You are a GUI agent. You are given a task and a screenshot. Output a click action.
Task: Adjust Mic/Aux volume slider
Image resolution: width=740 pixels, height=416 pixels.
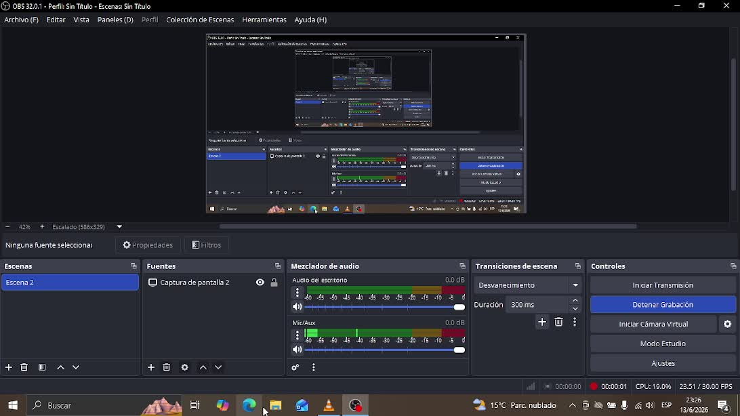click(x=385, y=350)
